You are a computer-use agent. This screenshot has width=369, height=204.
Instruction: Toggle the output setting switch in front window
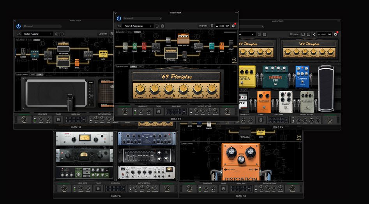point(191,112)
